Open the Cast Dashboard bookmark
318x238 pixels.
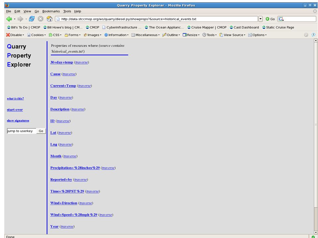[x=244, y=27]
